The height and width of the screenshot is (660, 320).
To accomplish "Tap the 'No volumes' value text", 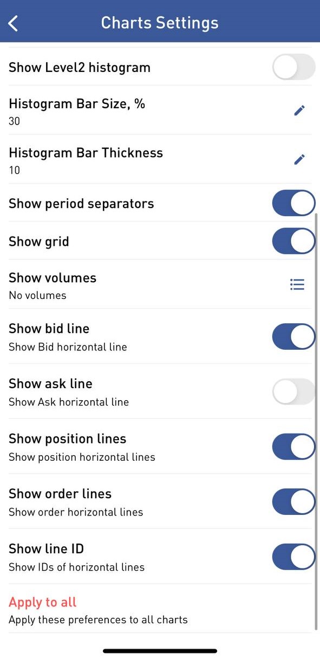I will (37, 296).
